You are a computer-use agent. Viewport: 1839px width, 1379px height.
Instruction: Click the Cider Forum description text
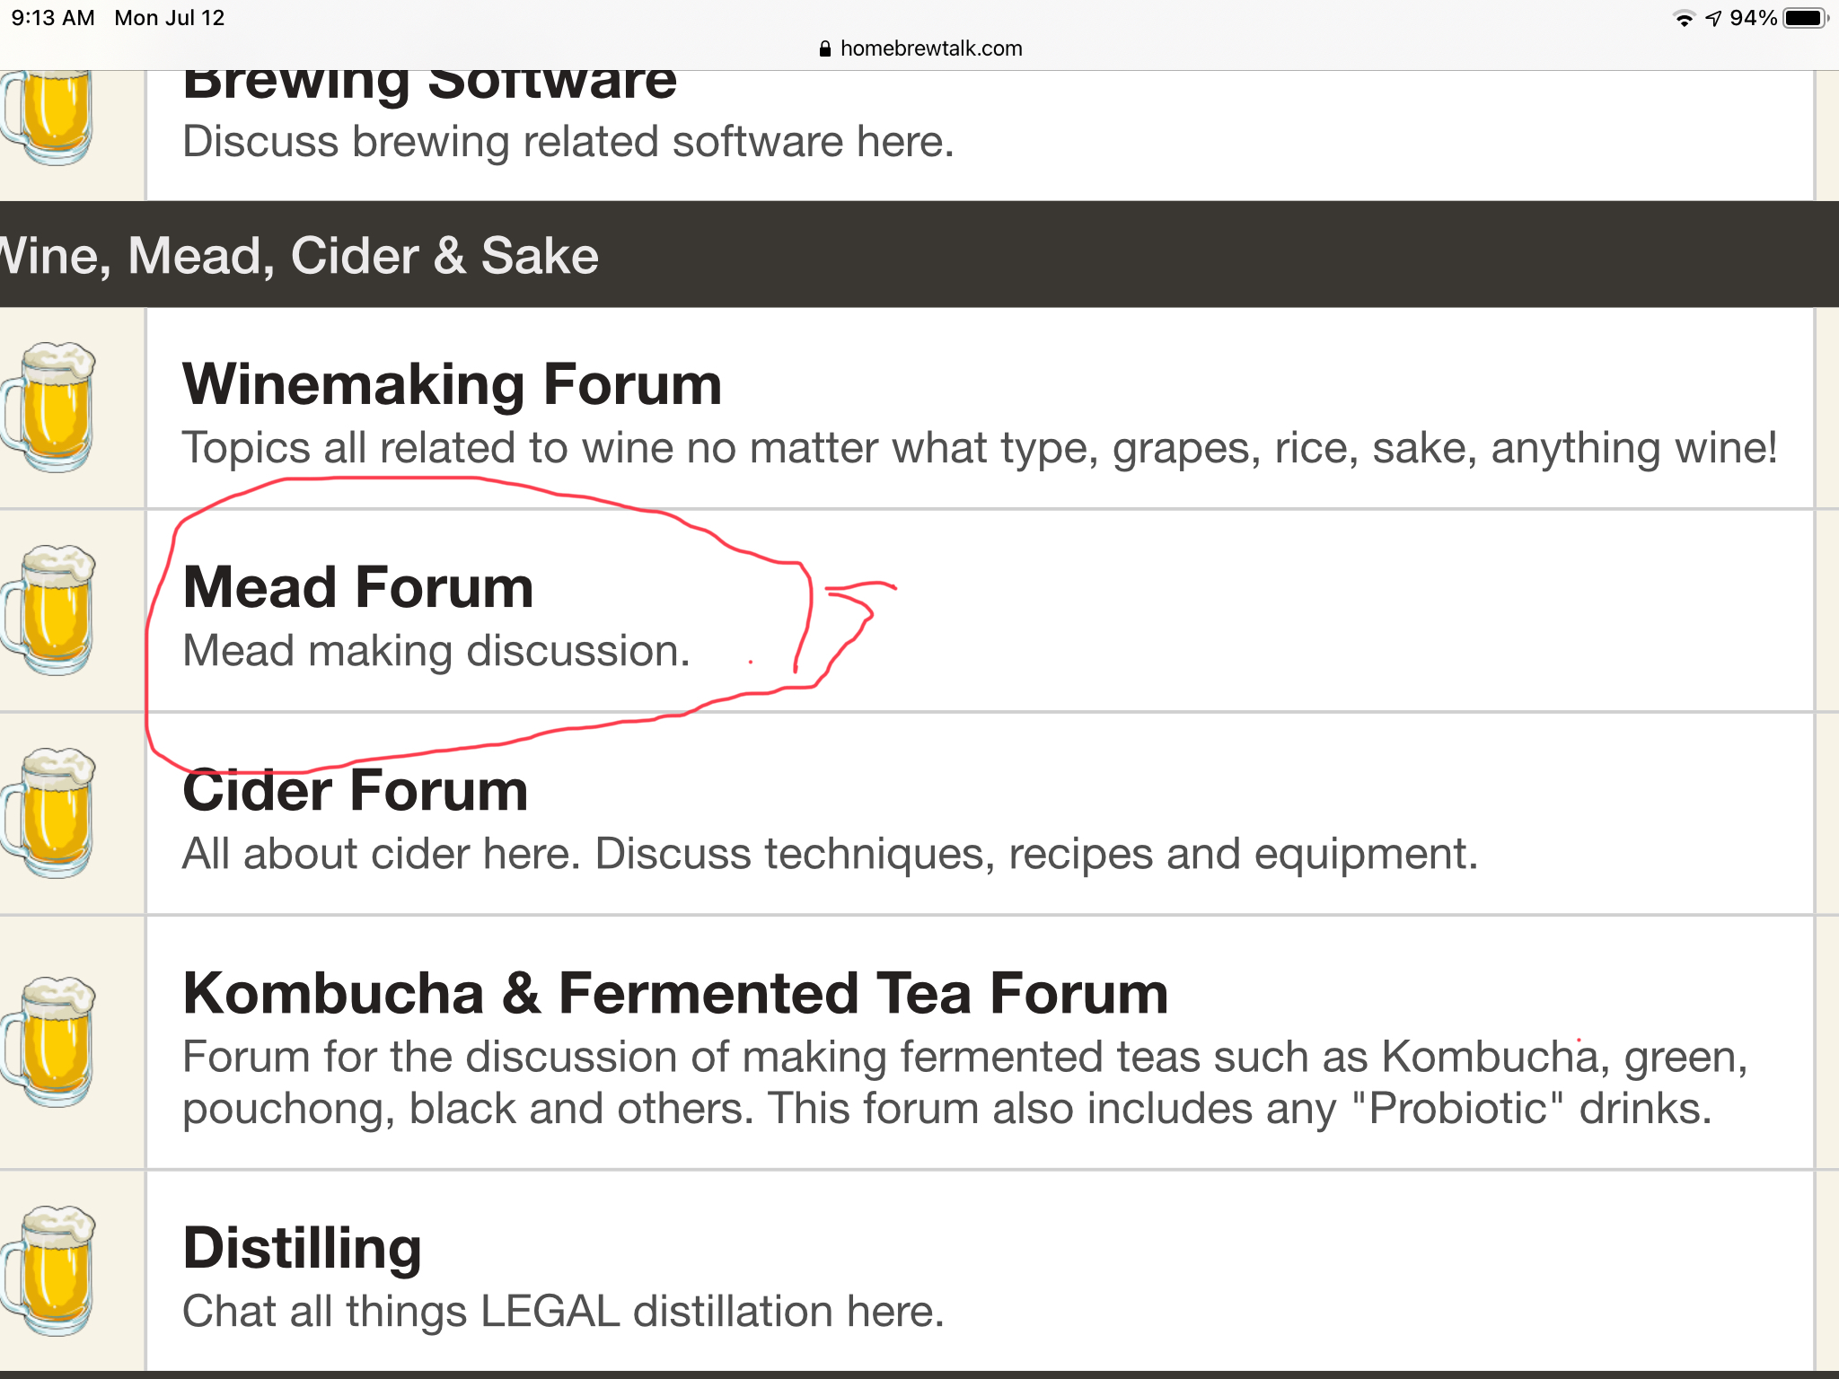coord(830,854)
